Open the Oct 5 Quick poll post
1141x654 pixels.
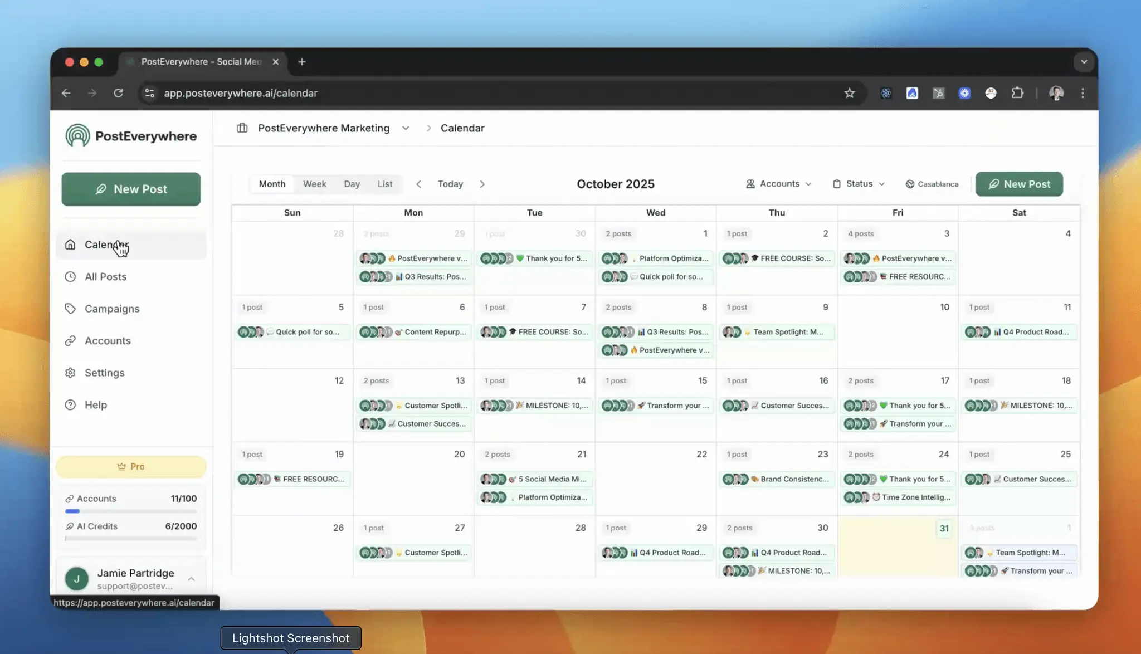point(292,332)
